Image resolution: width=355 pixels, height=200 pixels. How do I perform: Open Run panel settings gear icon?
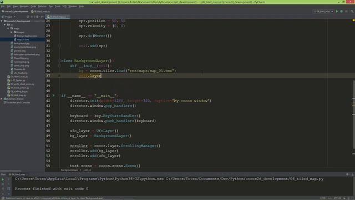pyautogui.click(x=348, y=174)
